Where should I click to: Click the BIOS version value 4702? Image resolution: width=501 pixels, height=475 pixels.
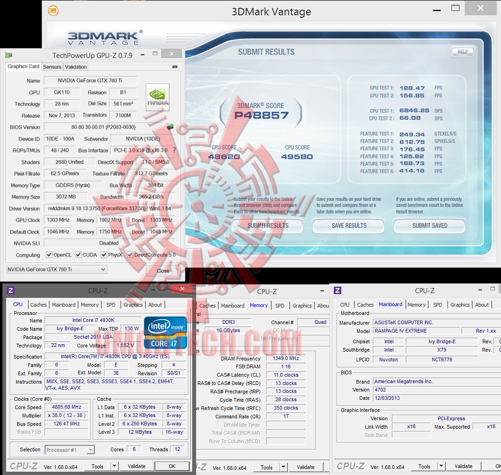(x=380, y=390)
